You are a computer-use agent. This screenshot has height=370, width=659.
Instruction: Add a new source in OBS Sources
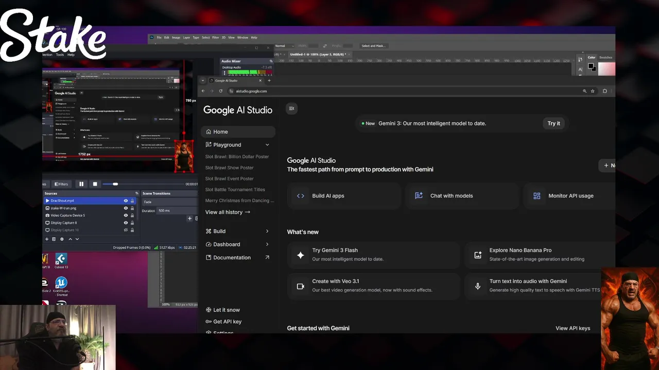coord(47,239)
